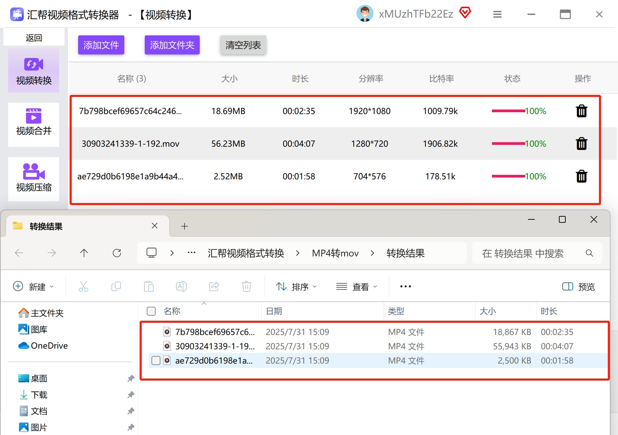
Task: Check the box for ae729d0b6198e1a file
Action: coord(156,361)
